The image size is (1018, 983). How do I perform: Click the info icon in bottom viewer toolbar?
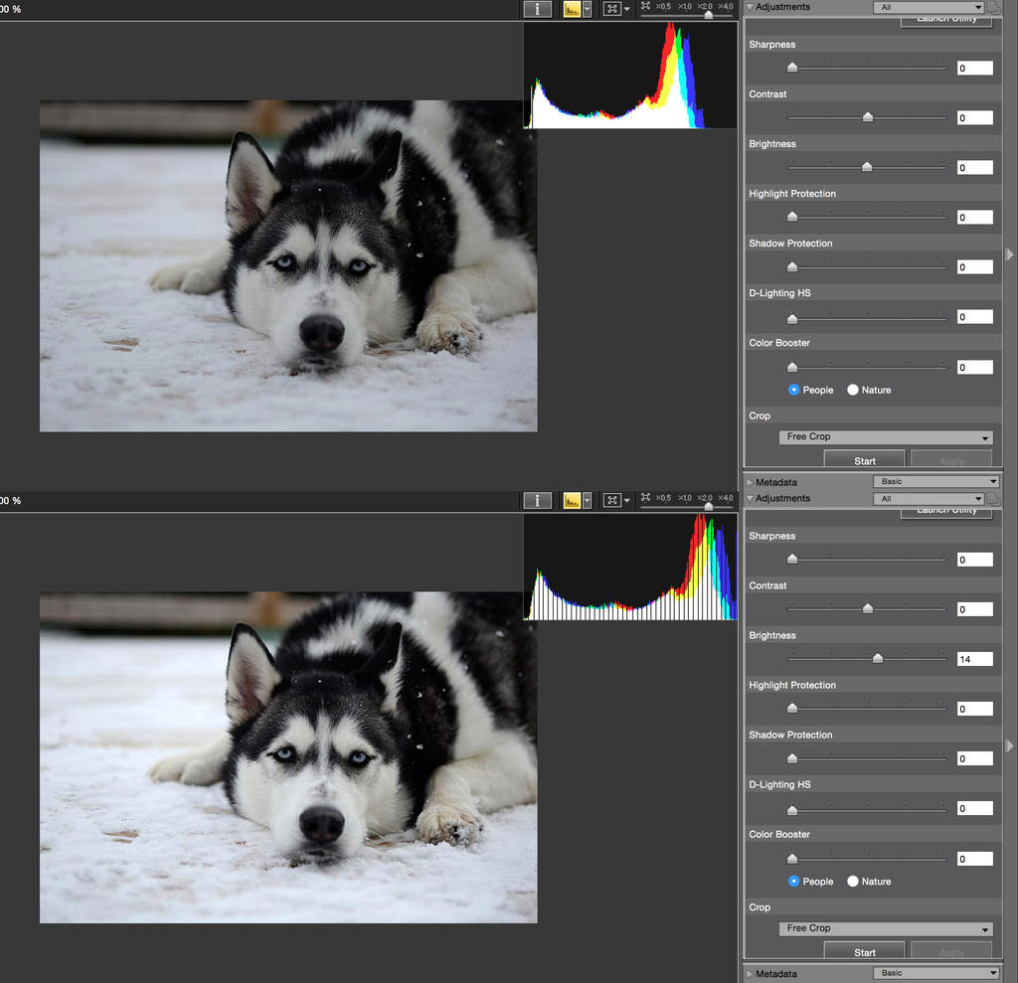click(x=538, y=500)
